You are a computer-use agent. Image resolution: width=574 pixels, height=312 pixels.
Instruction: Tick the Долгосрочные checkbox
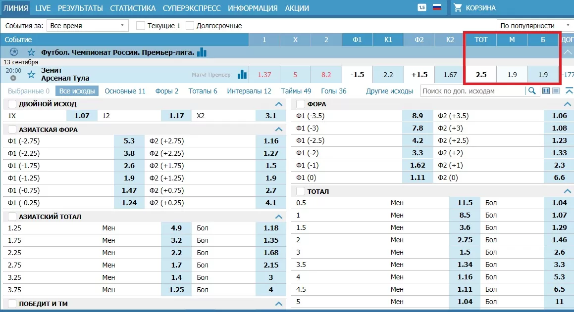pyautogui.click(x=190, y=26)
